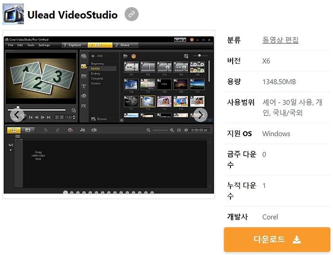Select the Instant Project library icon
333x255 pixels.
click(x=83, y=67)
